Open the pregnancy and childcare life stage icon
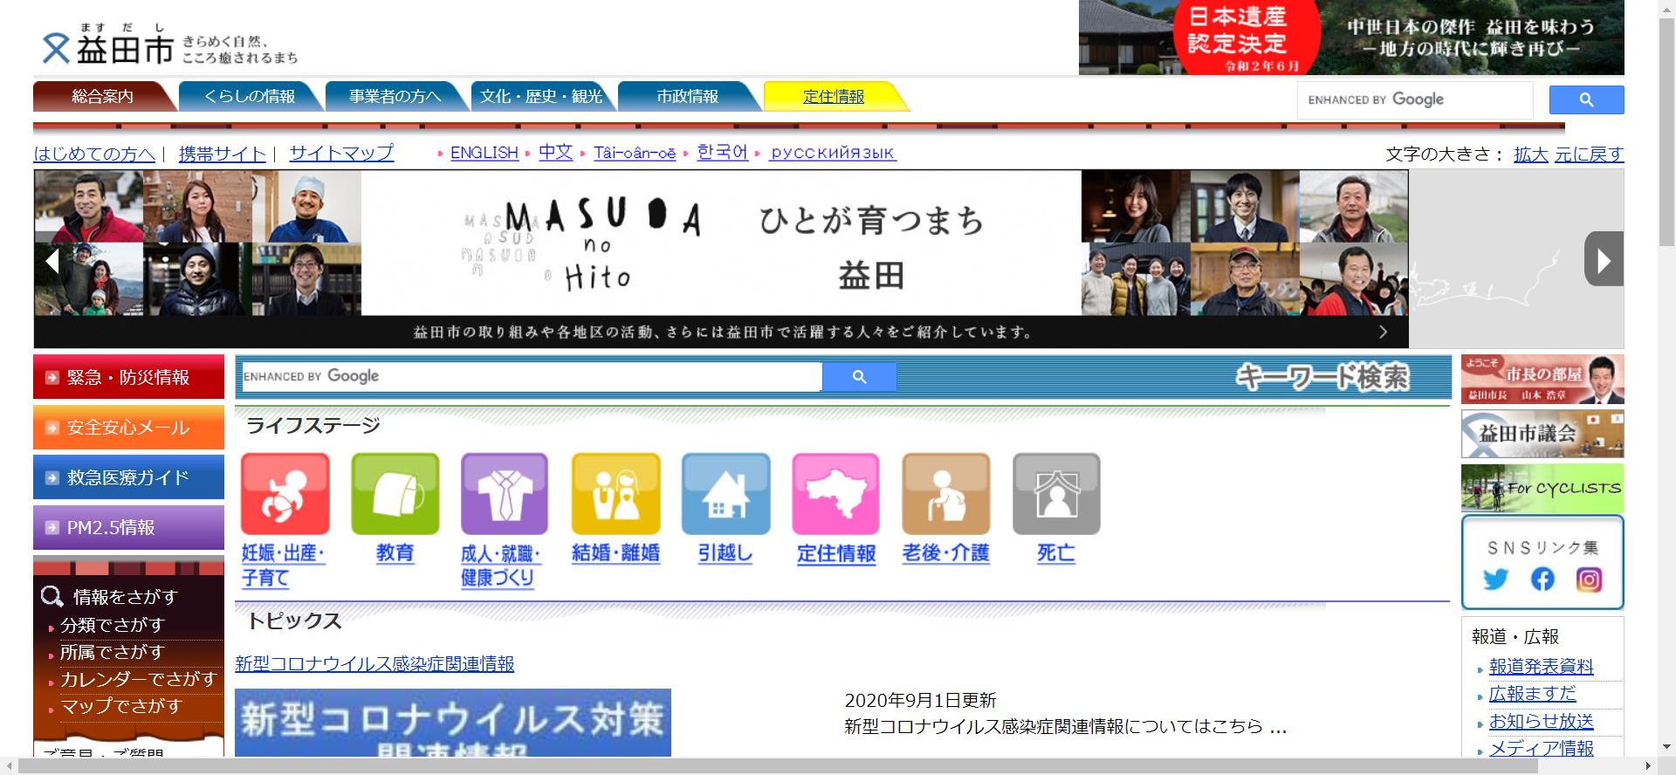 [285, 494]
